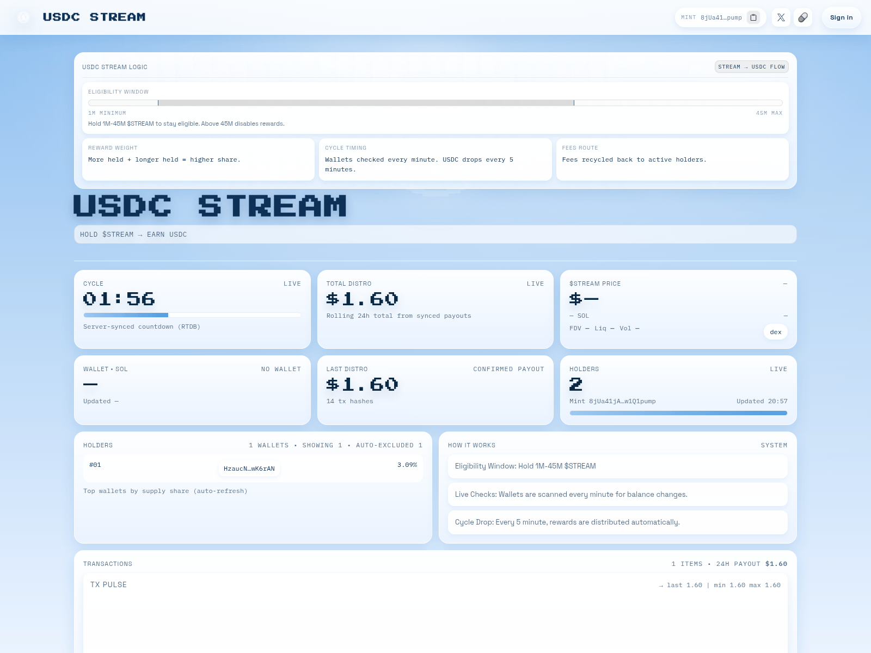Click the 01:56 cycle timer

click(x=119, y=299)
